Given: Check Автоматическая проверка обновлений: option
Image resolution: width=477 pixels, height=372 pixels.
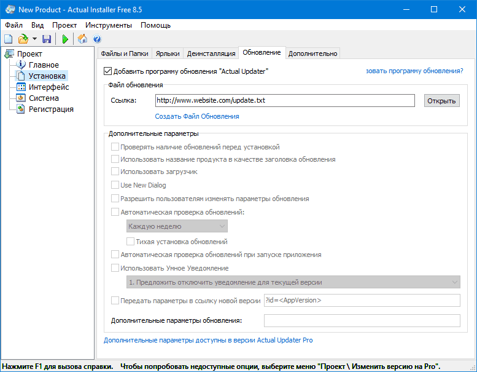Looking at the screenshot, I should (x=115, y=212).
